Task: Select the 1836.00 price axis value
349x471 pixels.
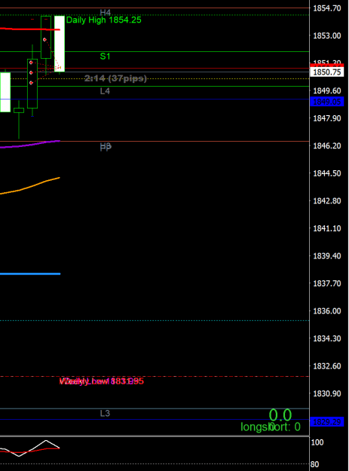Action: click(x=327, y=311)
